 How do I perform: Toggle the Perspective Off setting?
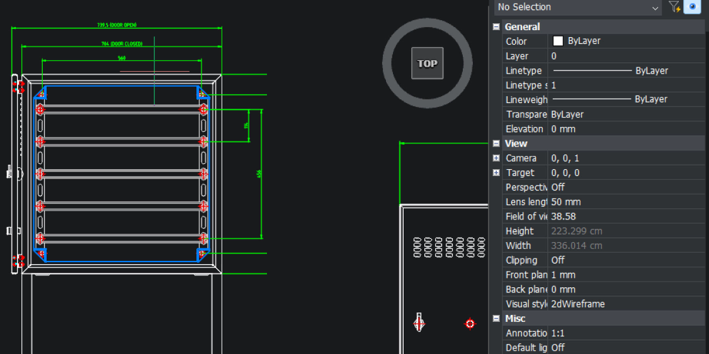pos(627,187)
